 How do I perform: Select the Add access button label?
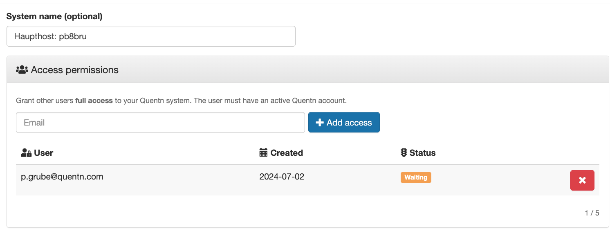pyautogui.click(x=349, y=123)
